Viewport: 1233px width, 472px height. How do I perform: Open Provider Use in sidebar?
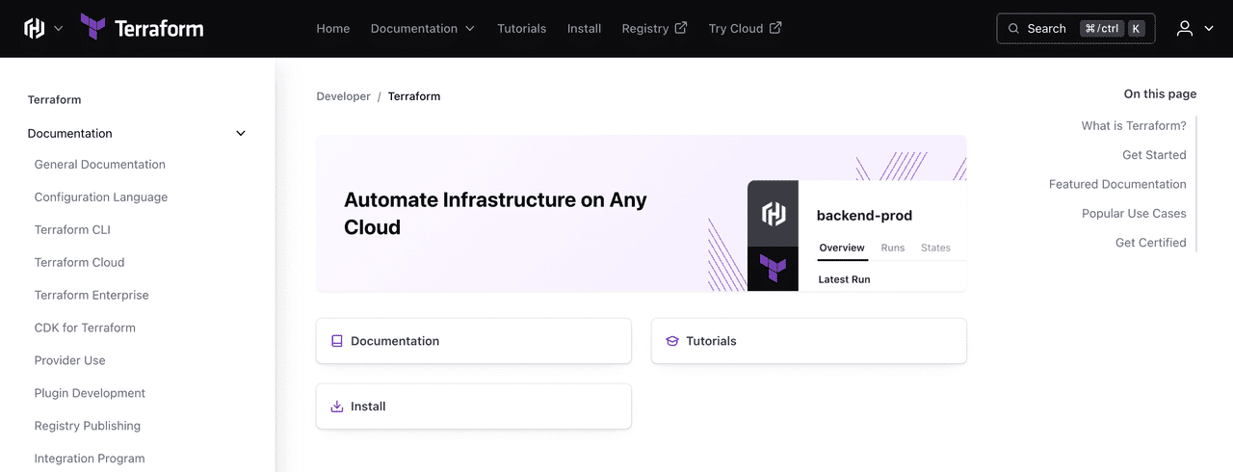(x=70, y=361)
